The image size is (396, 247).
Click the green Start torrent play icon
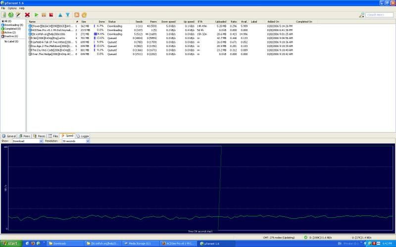(x=37, y=15)
